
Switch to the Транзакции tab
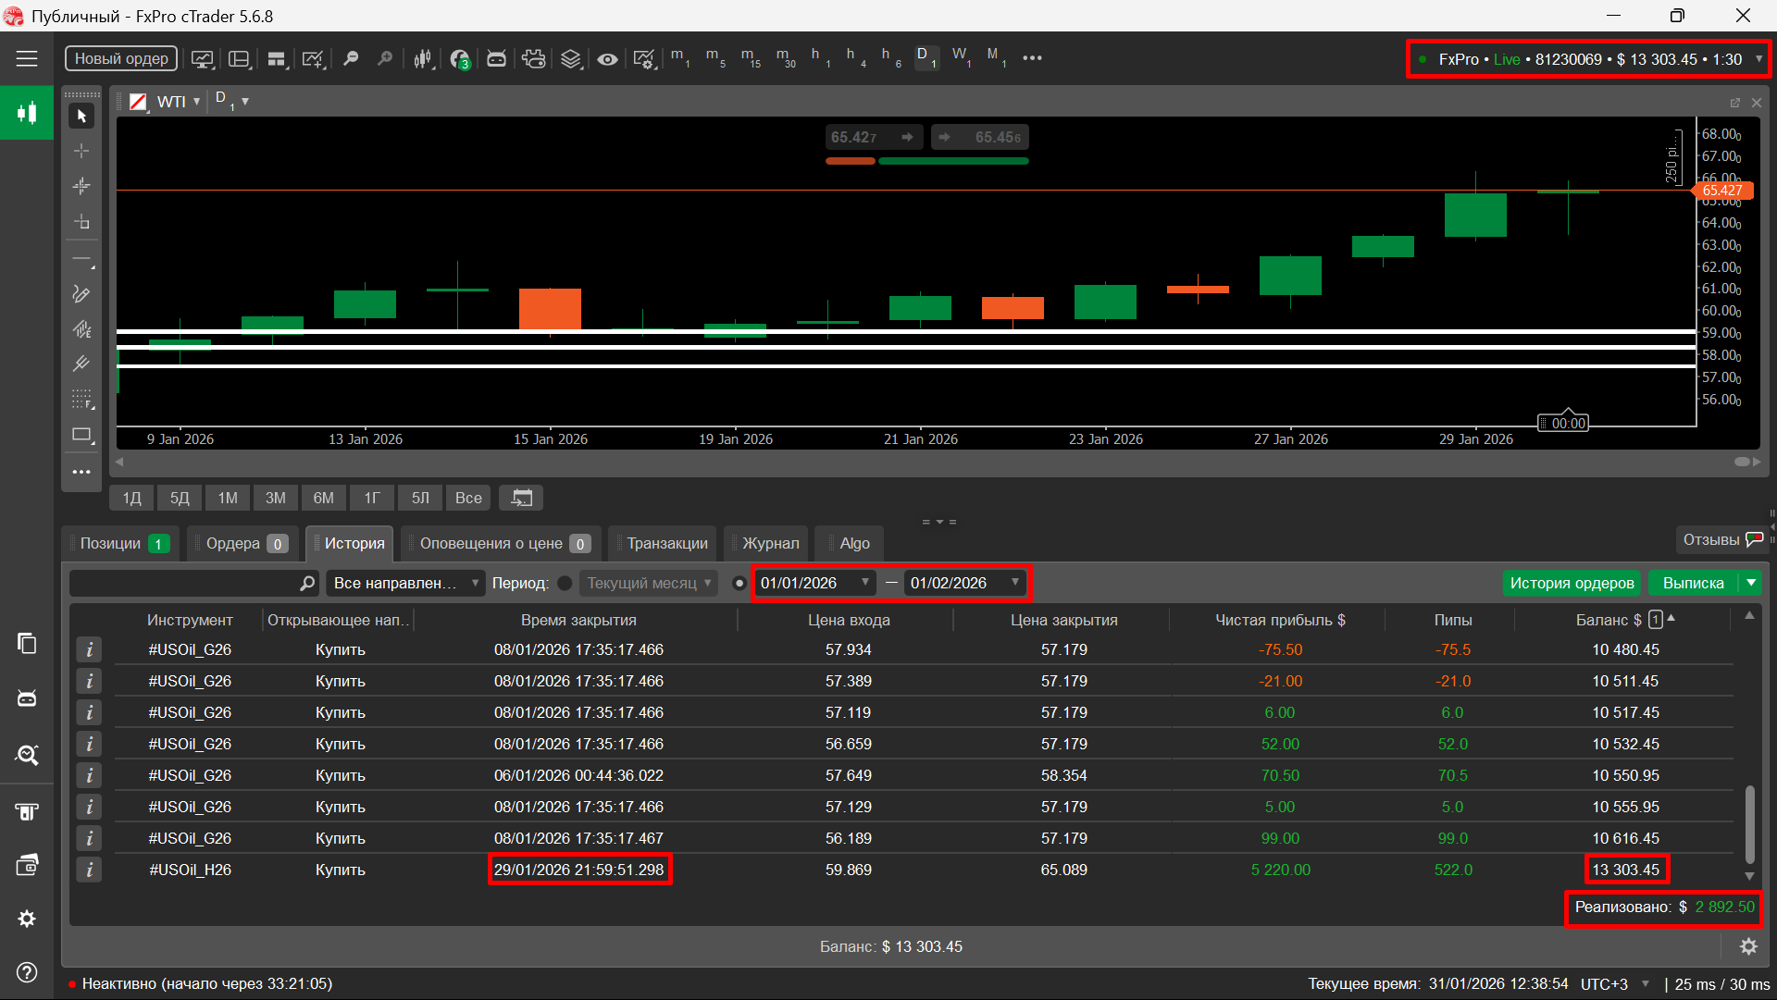tap(666, 544)
